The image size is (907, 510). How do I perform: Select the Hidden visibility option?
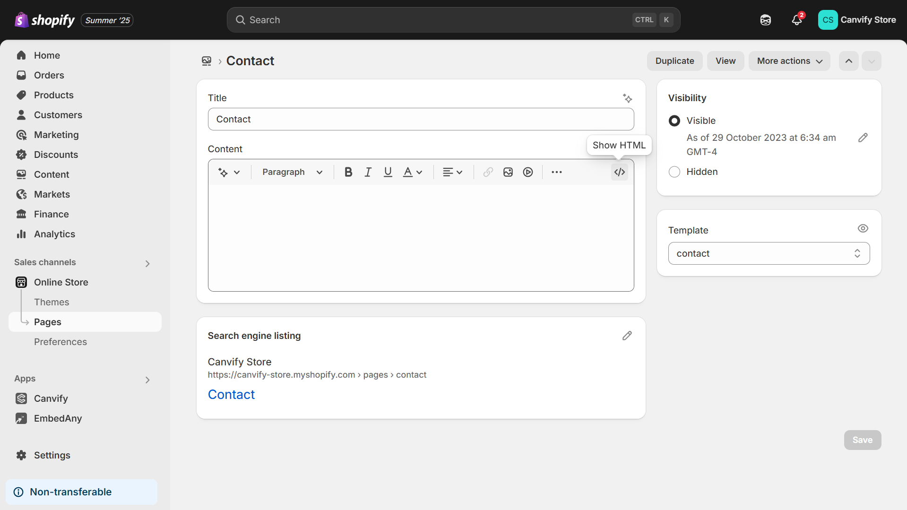[674, 172]
